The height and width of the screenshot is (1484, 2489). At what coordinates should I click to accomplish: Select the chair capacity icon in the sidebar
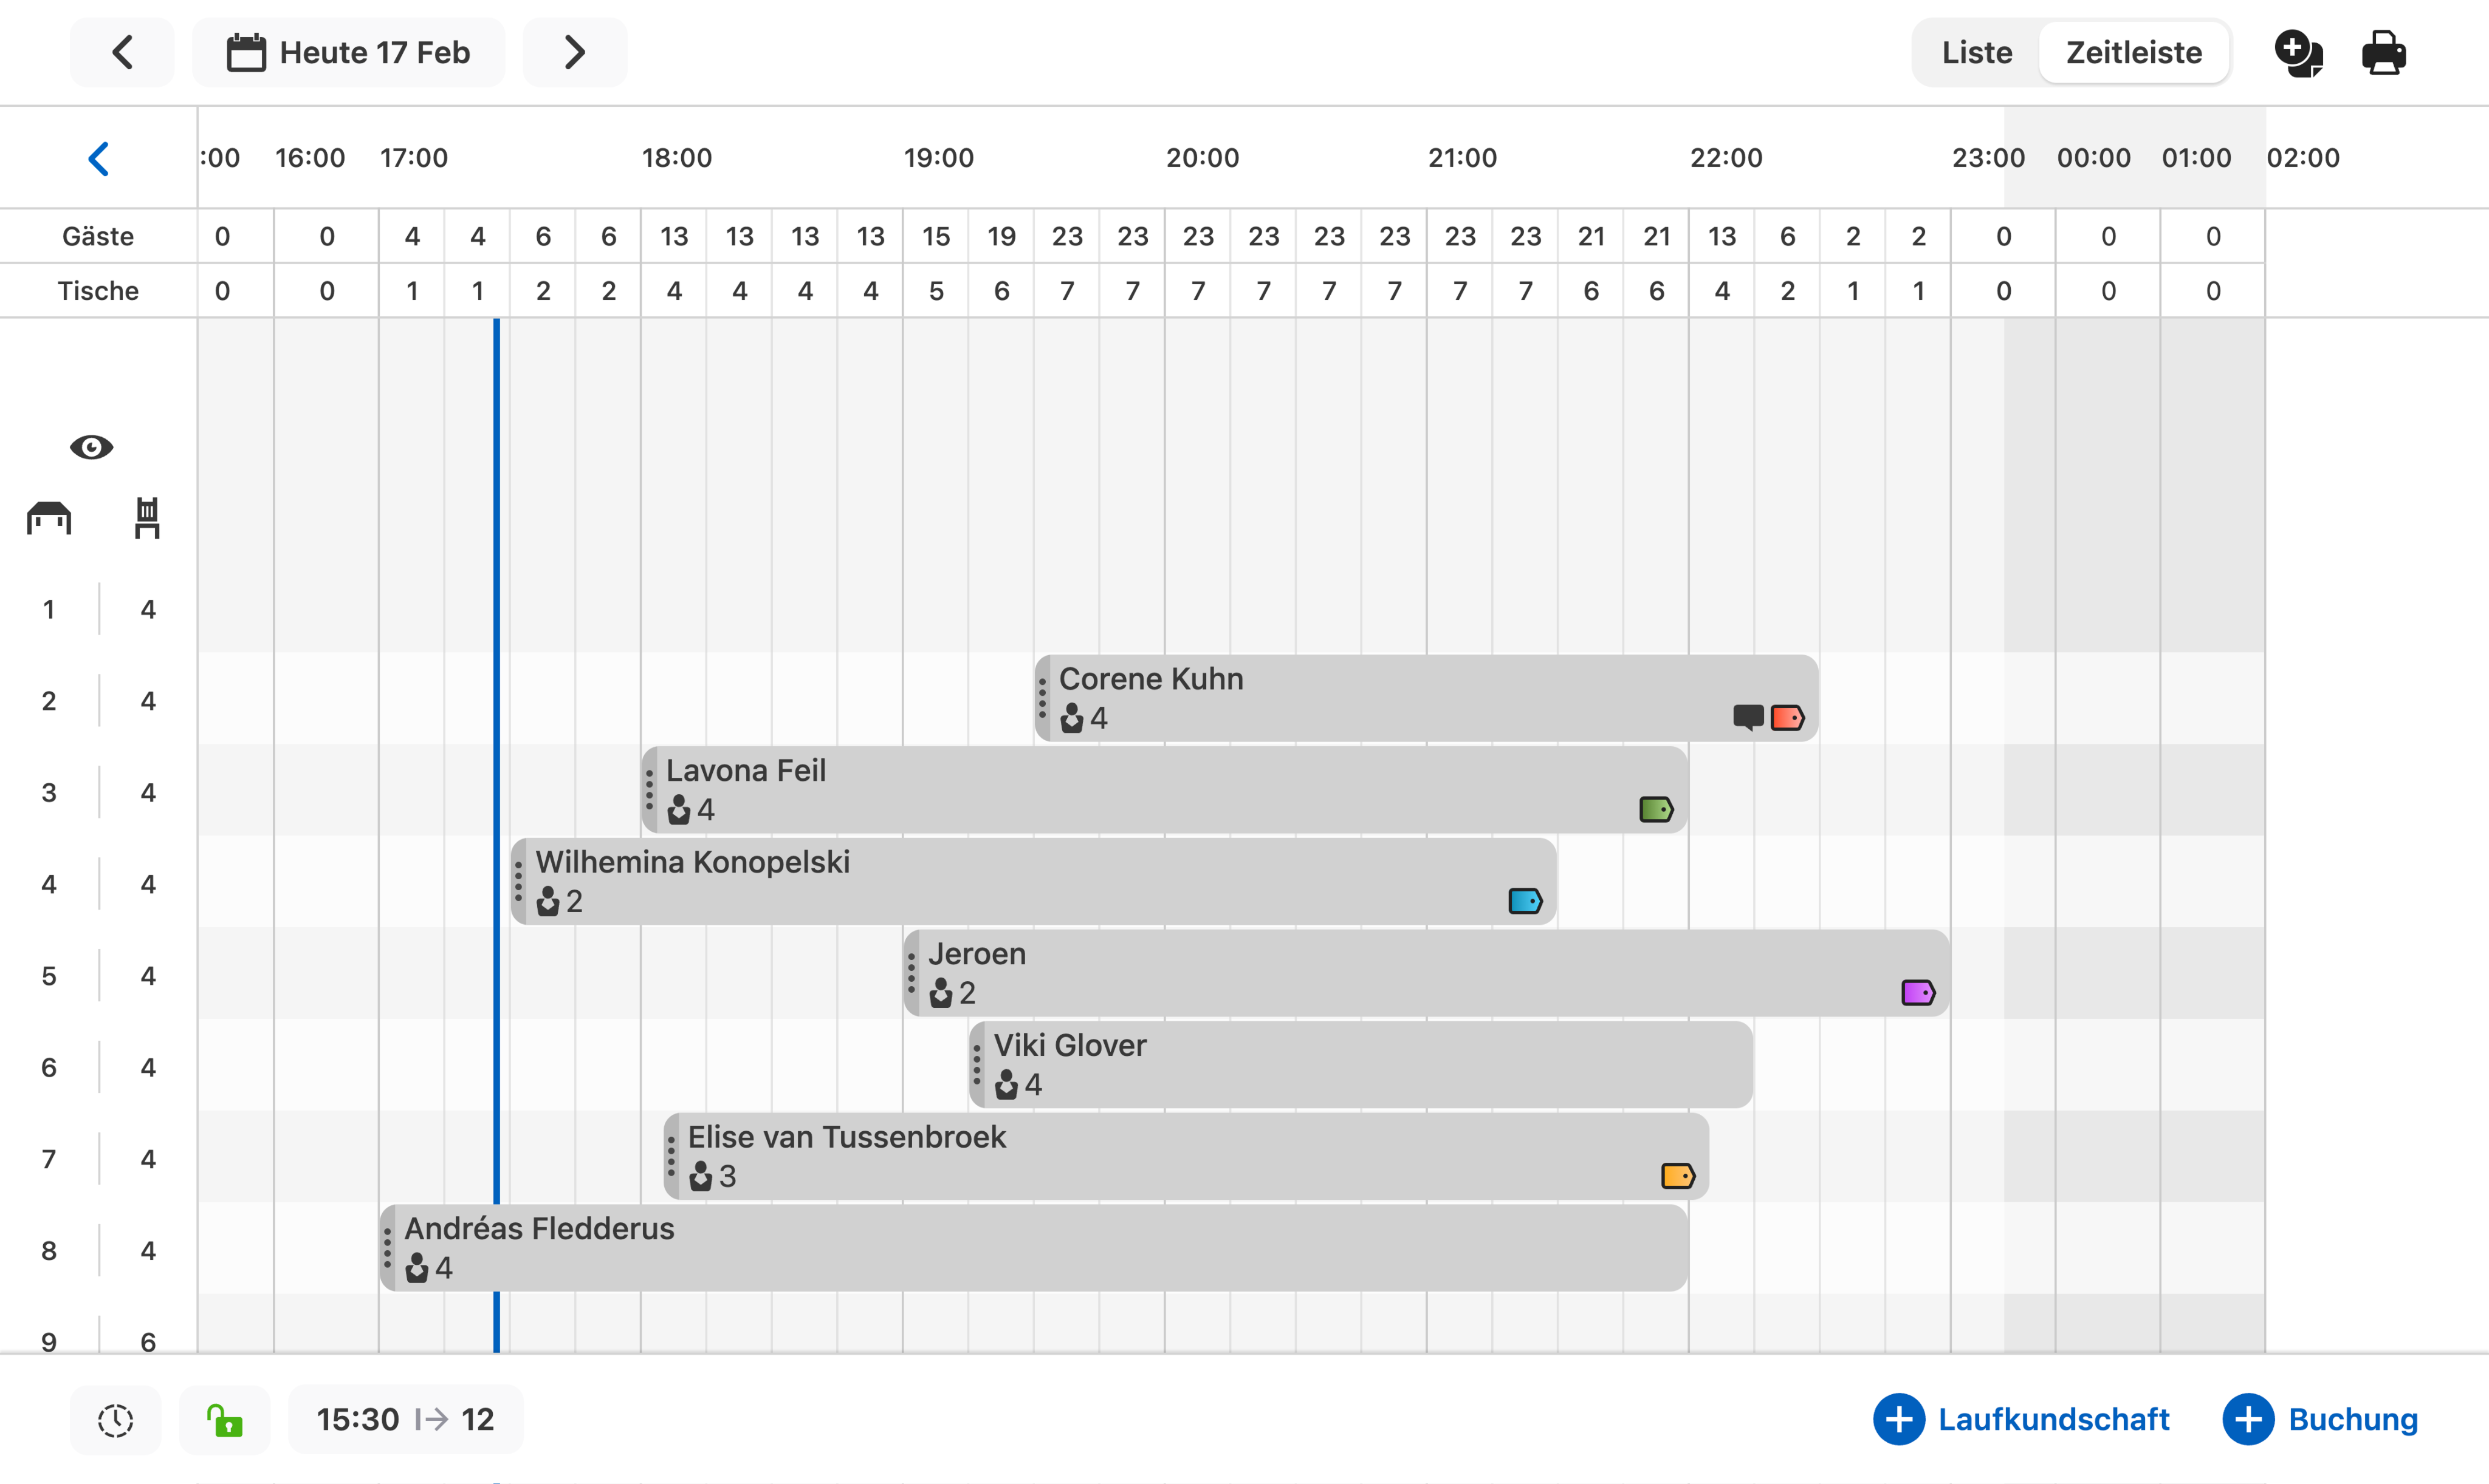(x=147, y=517)
